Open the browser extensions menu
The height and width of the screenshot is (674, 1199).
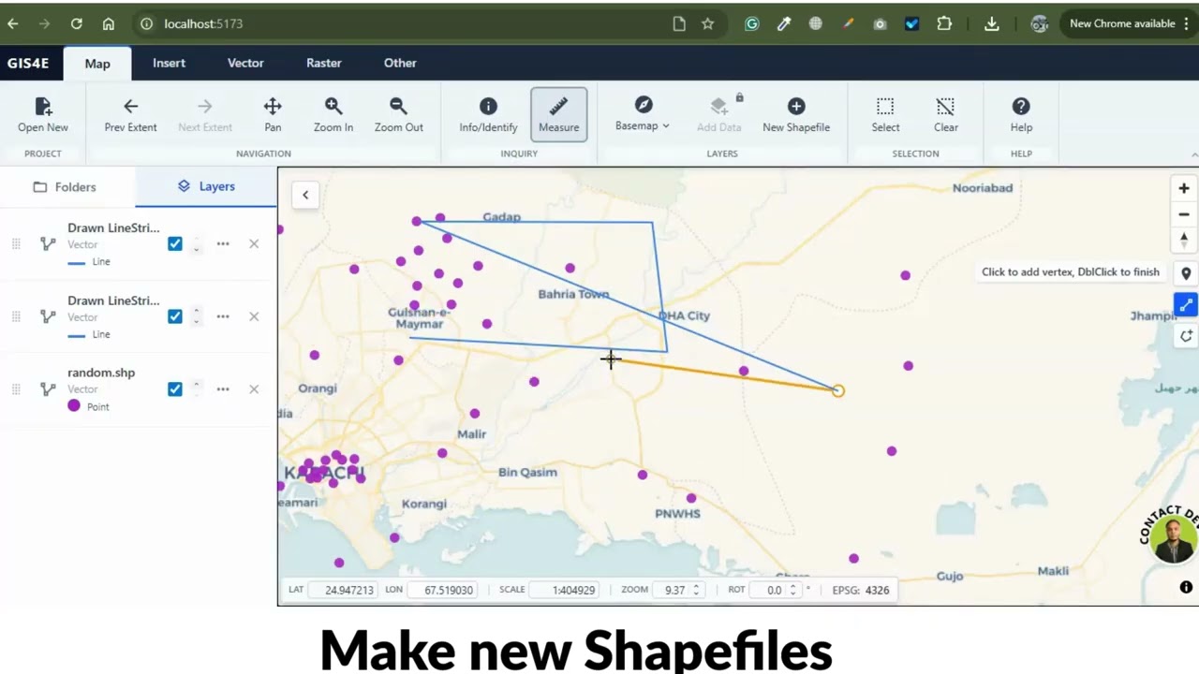point(944,23)
